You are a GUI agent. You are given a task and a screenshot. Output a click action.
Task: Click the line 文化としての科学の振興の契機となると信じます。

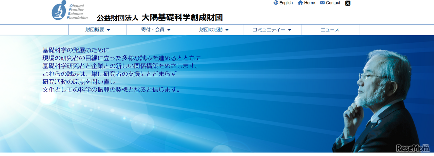tap(111, 90)
